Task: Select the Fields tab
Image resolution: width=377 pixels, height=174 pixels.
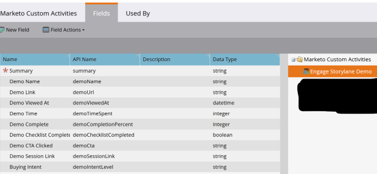Action: click(x=101, y=13)
